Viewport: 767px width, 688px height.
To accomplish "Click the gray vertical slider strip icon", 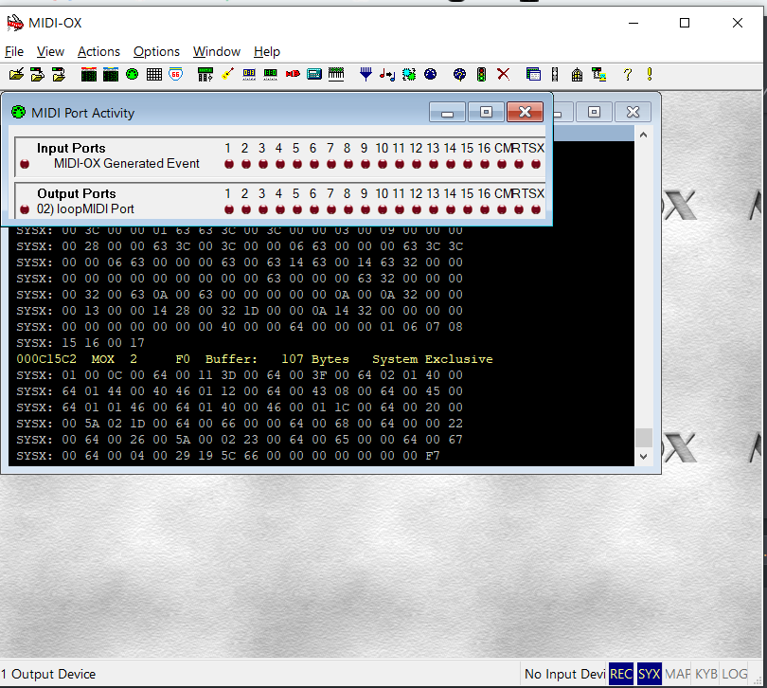I will coord(555,75).
